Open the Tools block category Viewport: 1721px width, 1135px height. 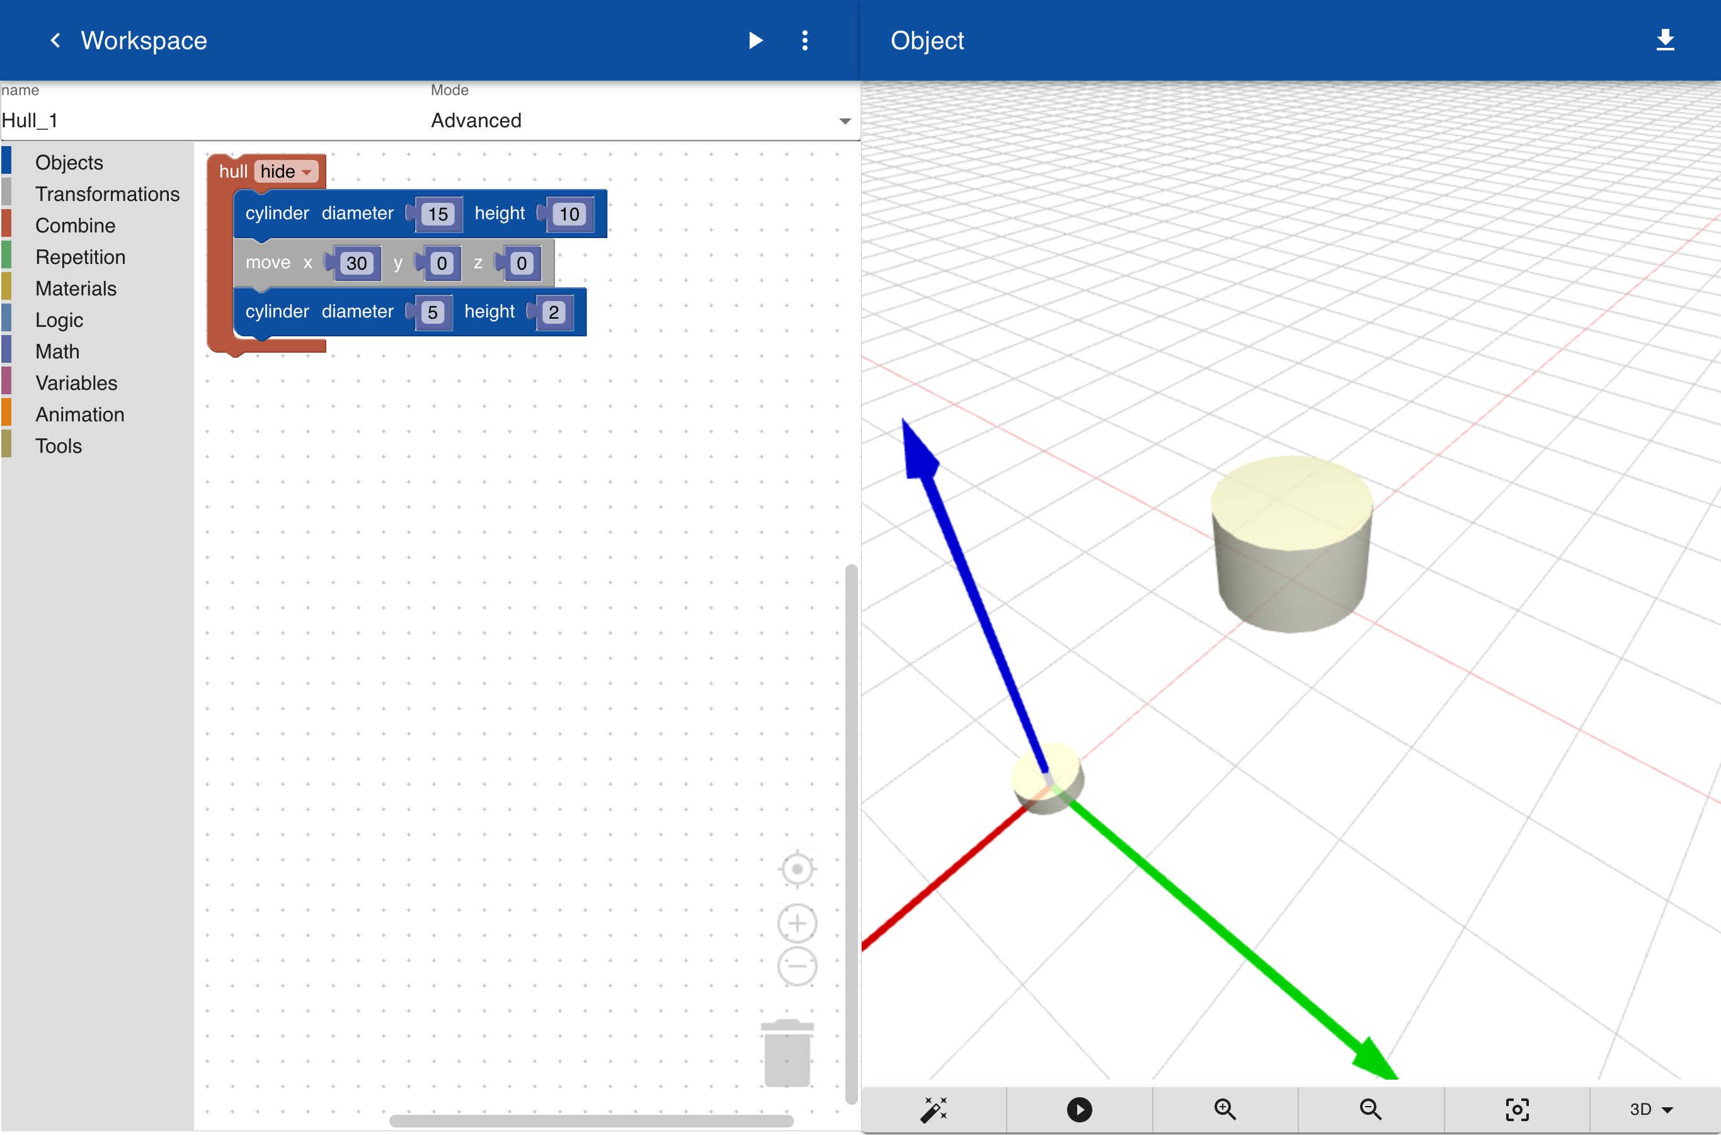tap(59, 446)
